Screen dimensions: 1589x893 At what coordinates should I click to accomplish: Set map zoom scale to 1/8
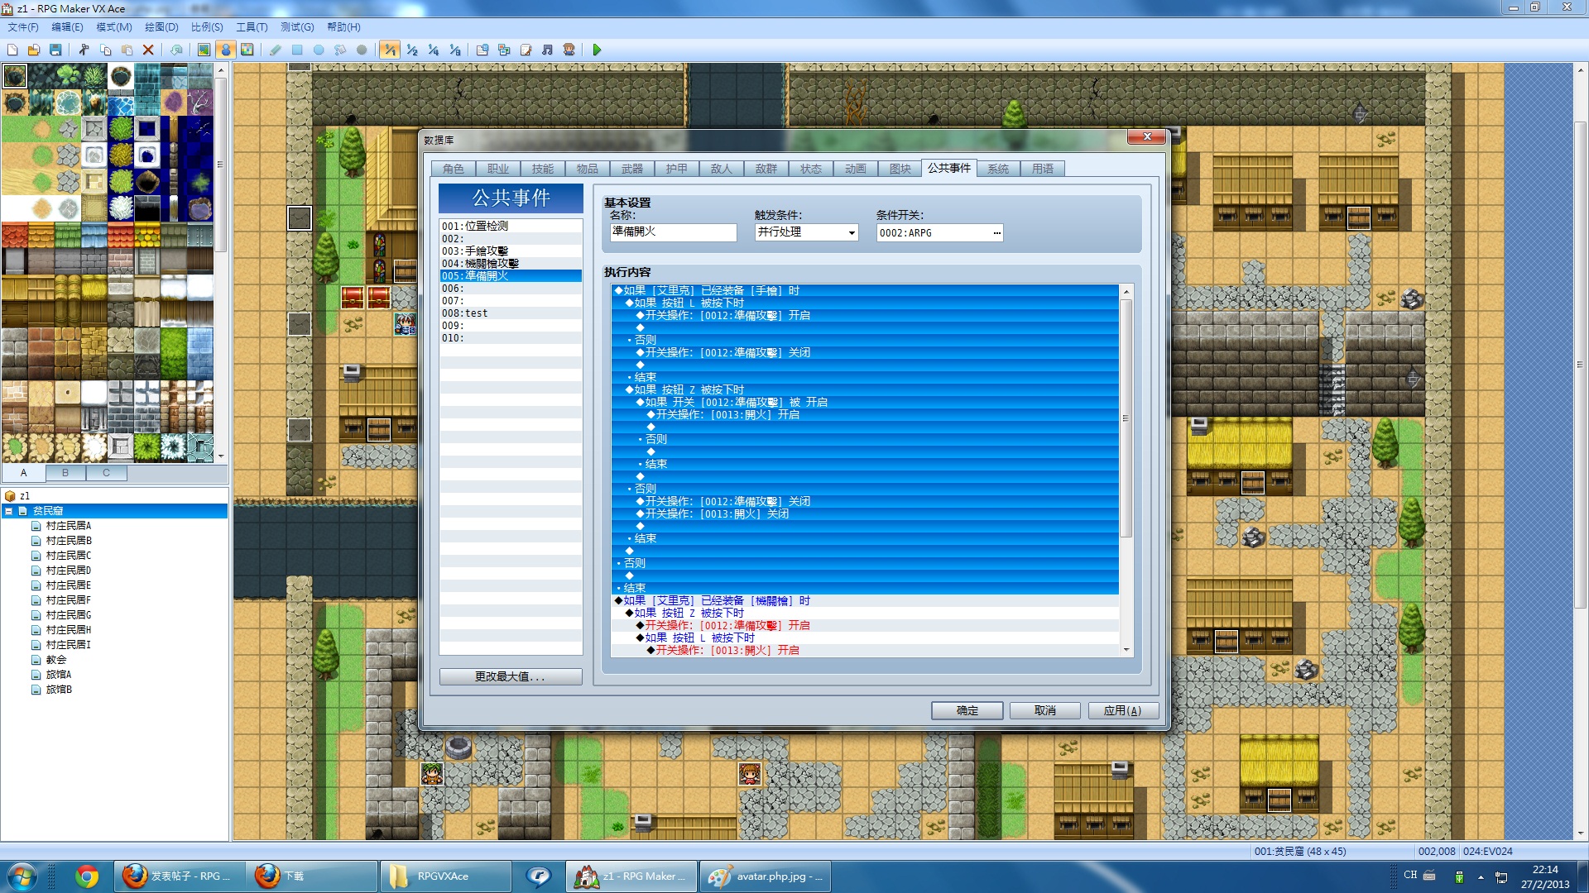pos(454,50)
